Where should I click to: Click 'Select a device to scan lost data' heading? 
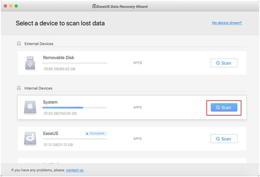[60, 23]
